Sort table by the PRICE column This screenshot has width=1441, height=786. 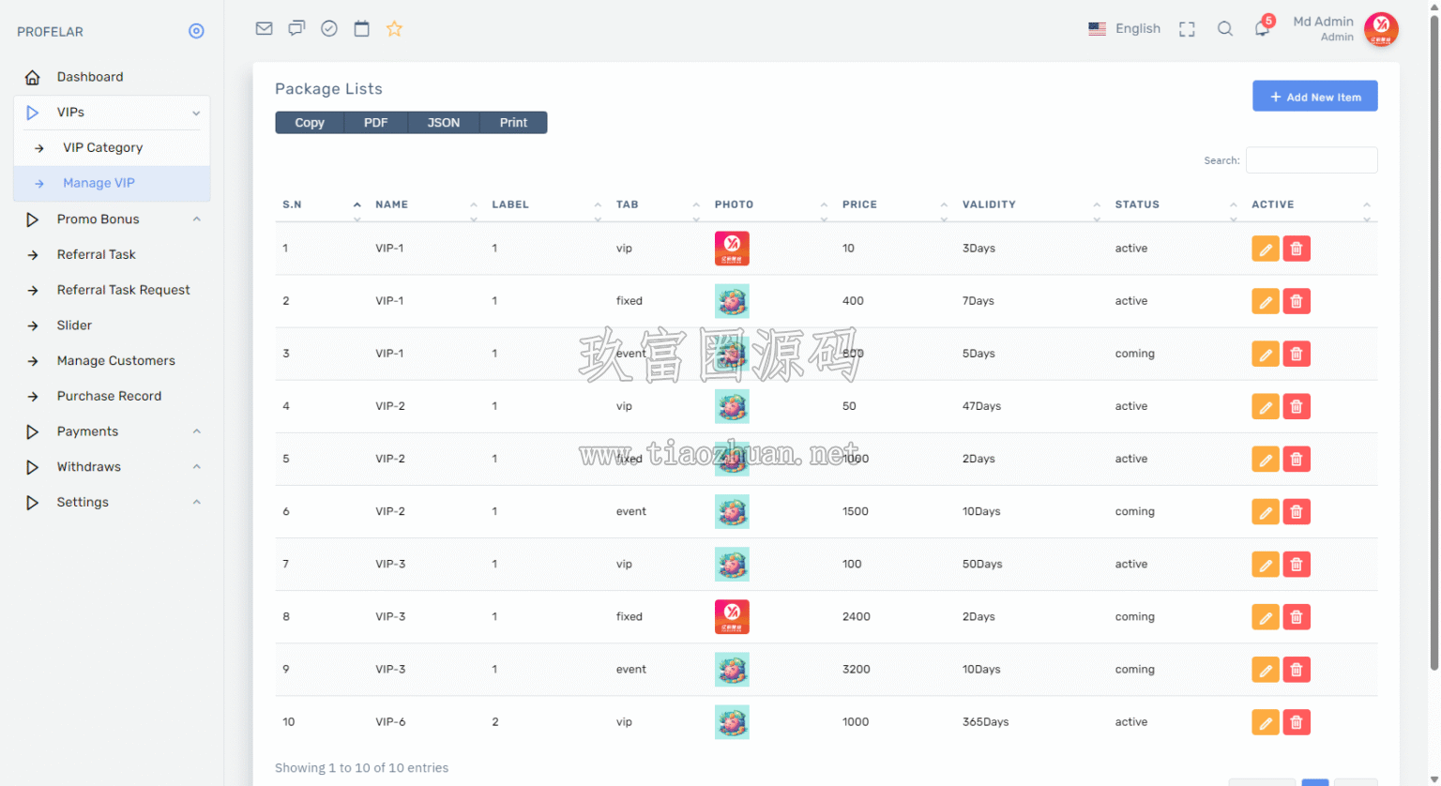859,204
